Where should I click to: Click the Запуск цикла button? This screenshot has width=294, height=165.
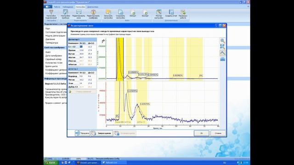point(102,133)
